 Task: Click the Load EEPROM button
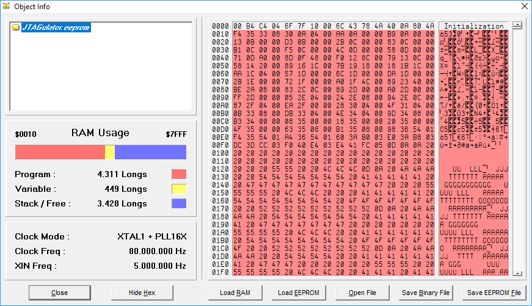coord(299,293)
